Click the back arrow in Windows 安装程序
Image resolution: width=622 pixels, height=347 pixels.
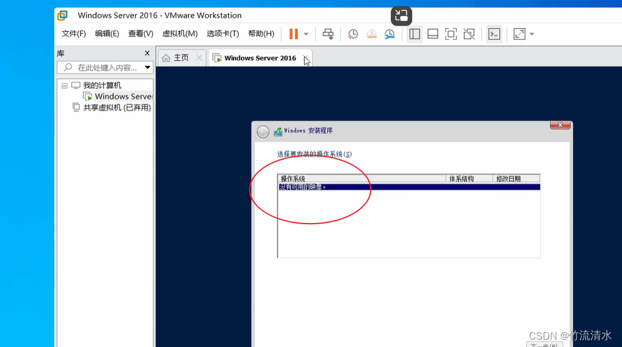(x=263, y=132)
